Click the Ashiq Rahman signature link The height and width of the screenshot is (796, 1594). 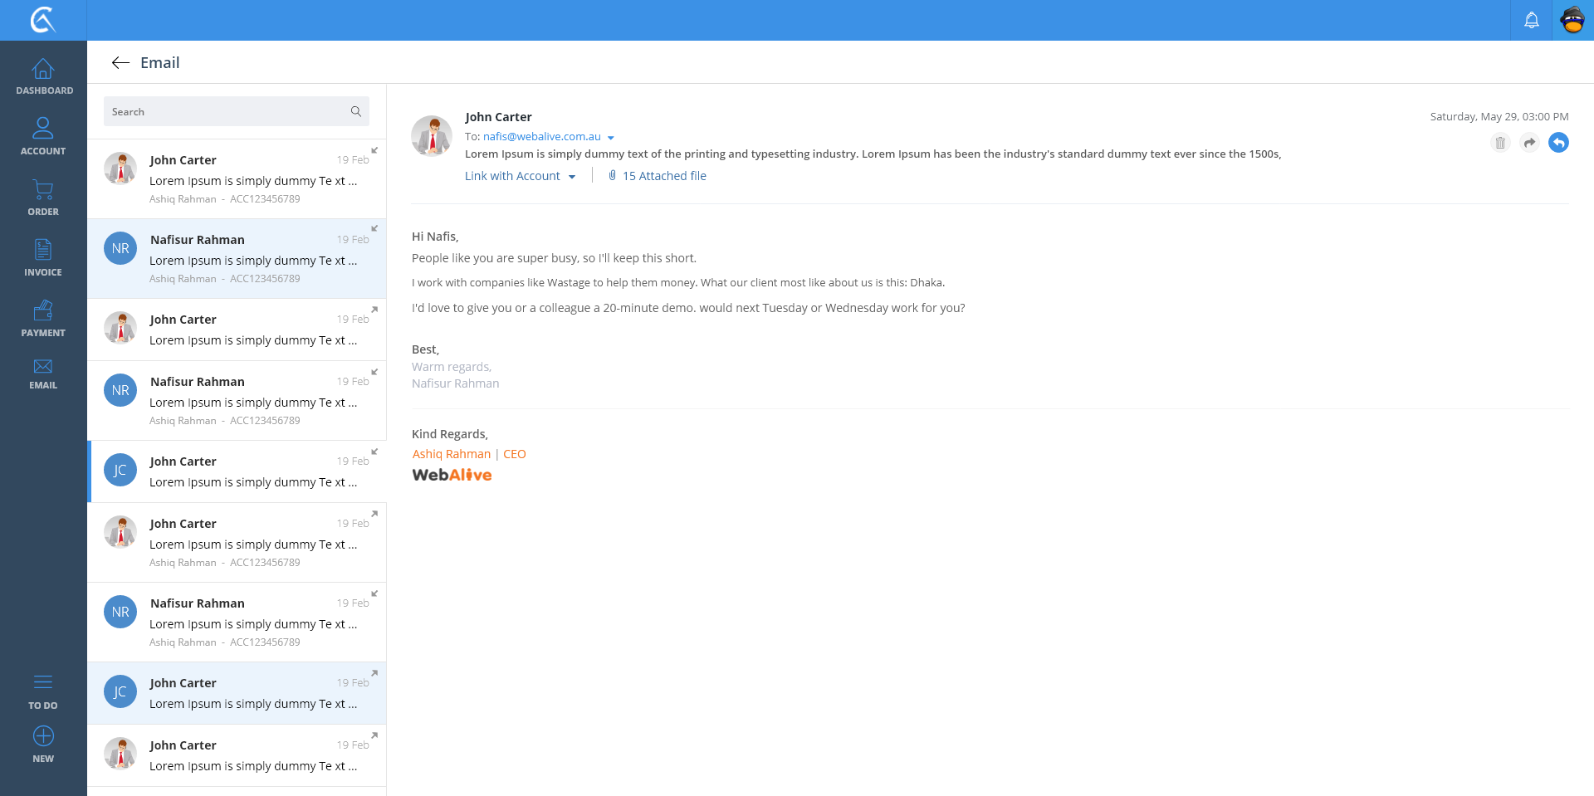tap(451, 454)
